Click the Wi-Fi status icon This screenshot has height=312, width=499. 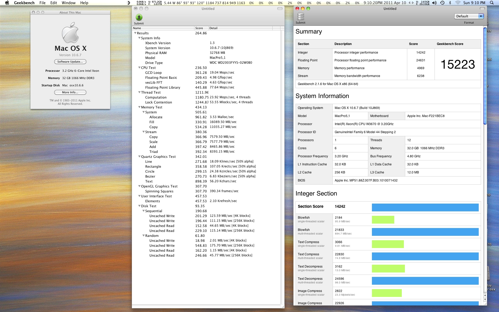458,3
